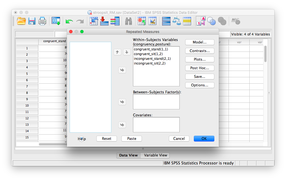Open the Model... settings

[x=200, y=42]
